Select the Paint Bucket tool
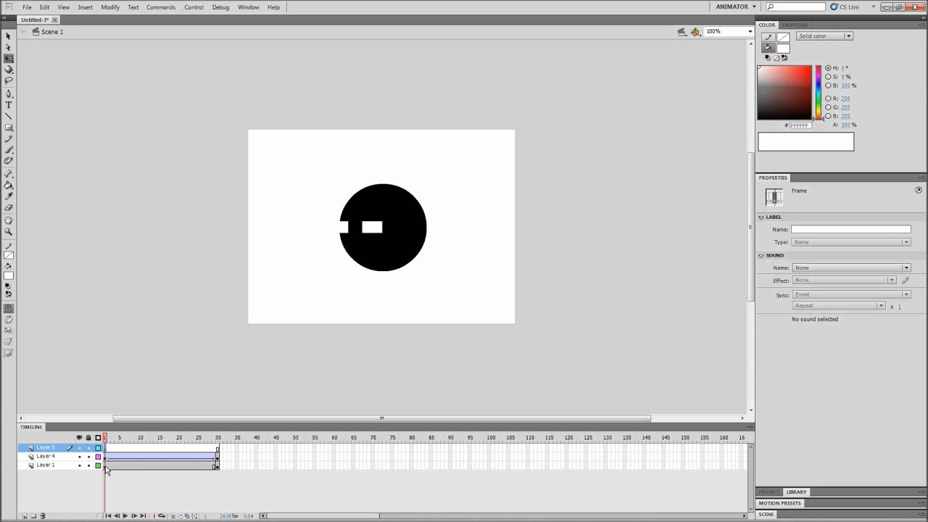The height and width of the screenshot is (522, 928). 9,186
